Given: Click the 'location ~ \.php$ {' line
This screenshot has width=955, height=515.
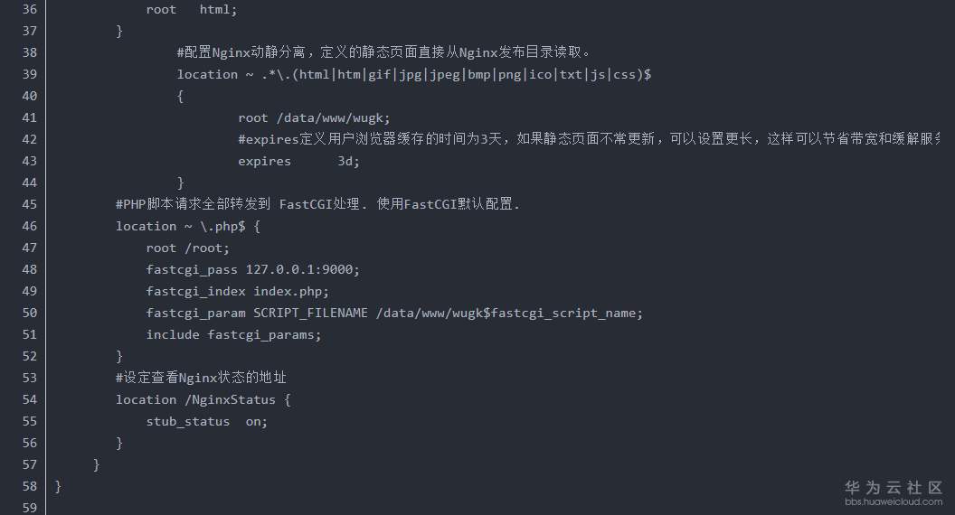Looking at the screenshot, I should tap(187, 226).
